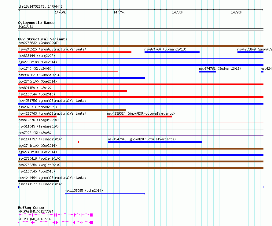This screenshot has height=226, width=272.
Task: Click the thin red line under nsv1144757
Action: 48,142
